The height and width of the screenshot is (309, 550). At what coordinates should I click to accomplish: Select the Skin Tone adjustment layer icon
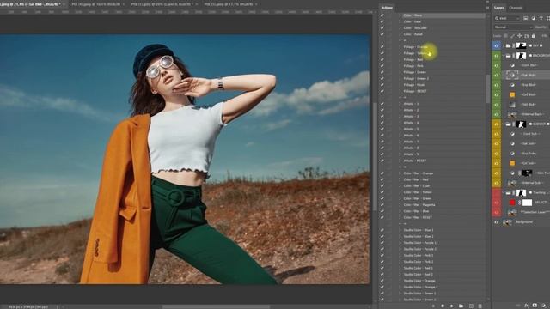click(512, 173)
